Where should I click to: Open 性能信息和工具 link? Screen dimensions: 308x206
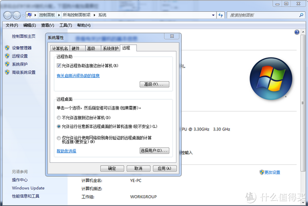coord(26,196)
